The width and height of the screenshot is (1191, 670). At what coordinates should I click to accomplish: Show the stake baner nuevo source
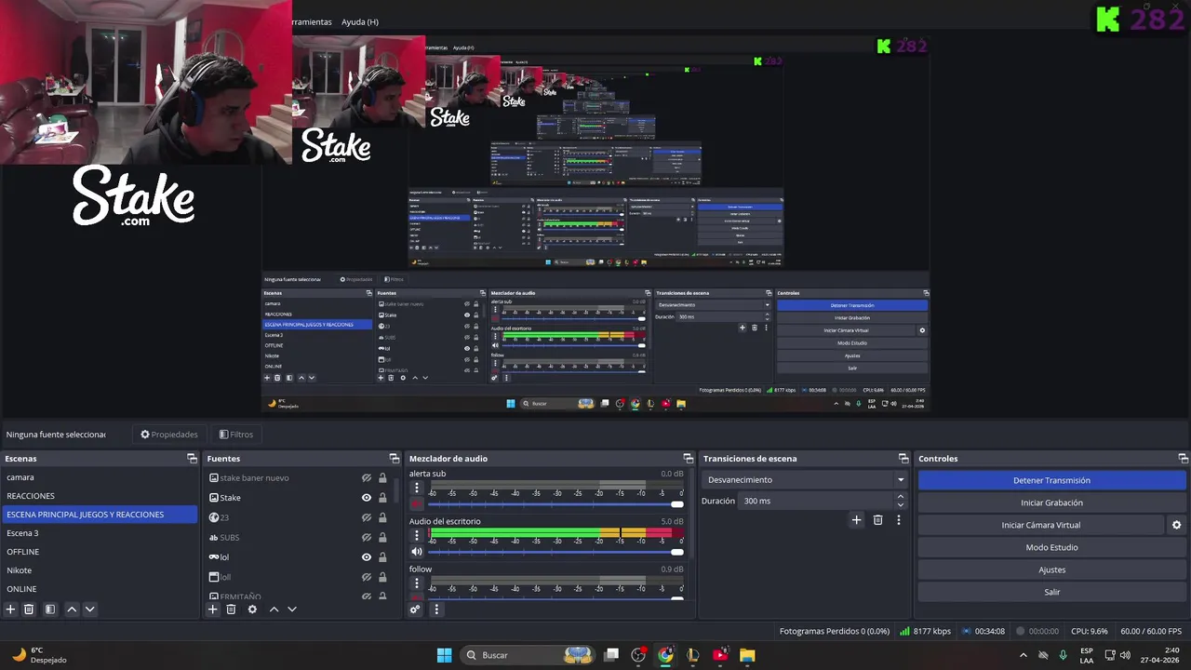[367, 478]
